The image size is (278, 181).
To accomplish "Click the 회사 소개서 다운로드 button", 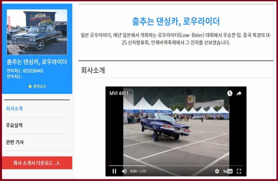I will tap(37, 163).
